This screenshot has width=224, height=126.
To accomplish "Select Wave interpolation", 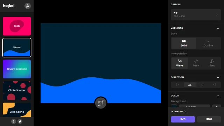I will click(x=180, y=63).
